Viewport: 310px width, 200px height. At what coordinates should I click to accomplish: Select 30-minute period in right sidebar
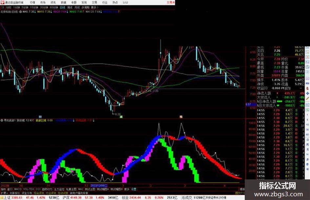(307, 130)
